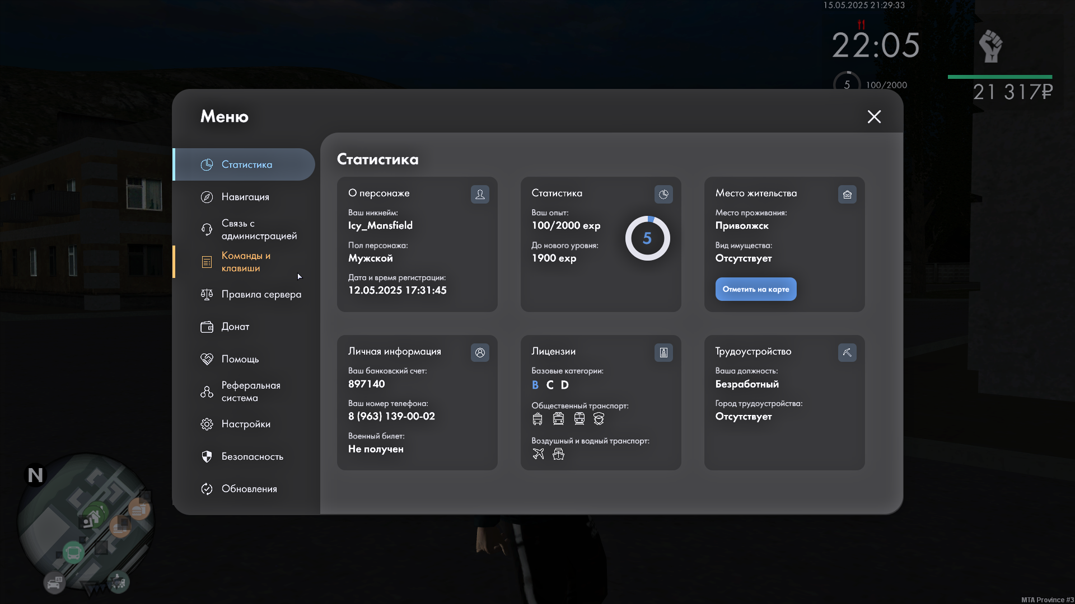
Task: Click the gear icon beside Настройки
Action: coord(207,424)
